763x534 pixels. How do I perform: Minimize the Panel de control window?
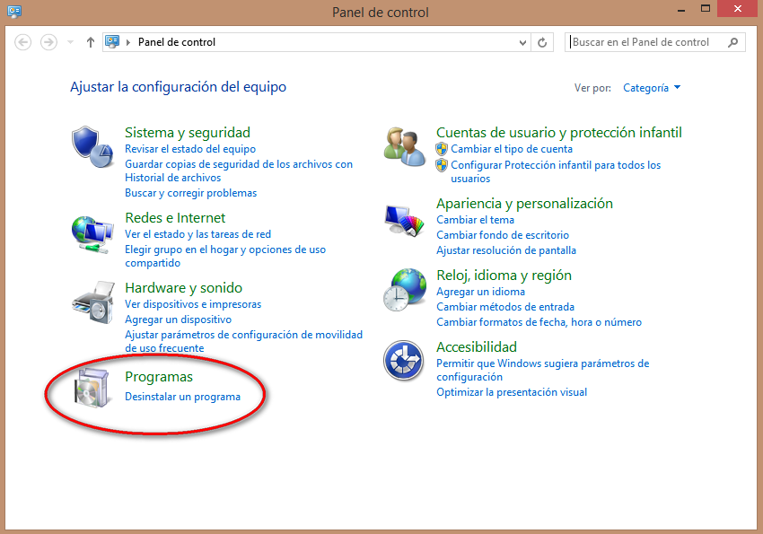tap(681, 9)
